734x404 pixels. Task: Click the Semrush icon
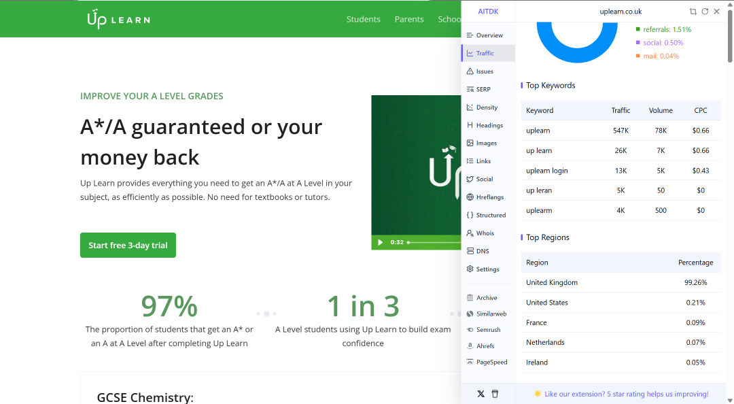click(470, 330)
